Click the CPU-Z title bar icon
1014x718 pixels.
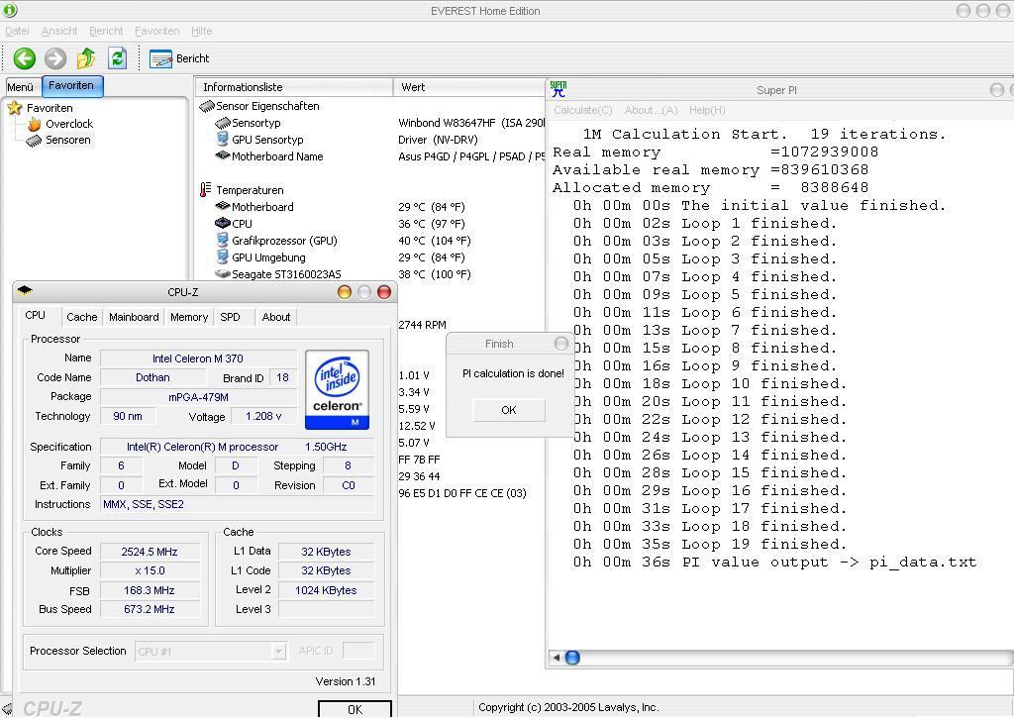coord(25,290)
